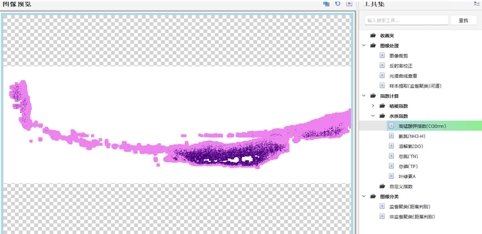This screenshot has height=234, width=482.
Task: Click the 收藏夹 folder icon
Action: click(373, 36)
